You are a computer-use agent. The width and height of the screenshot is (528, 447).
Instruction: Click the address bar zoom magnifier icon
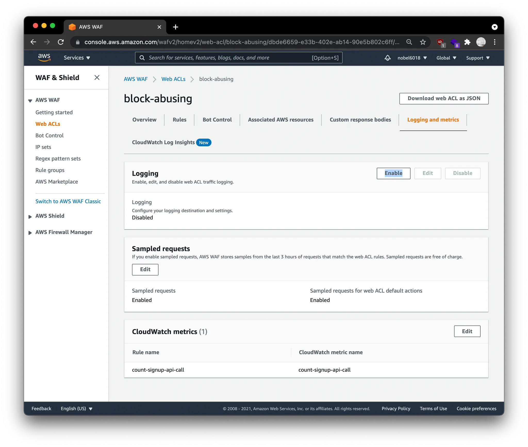(x=409, y=42)
